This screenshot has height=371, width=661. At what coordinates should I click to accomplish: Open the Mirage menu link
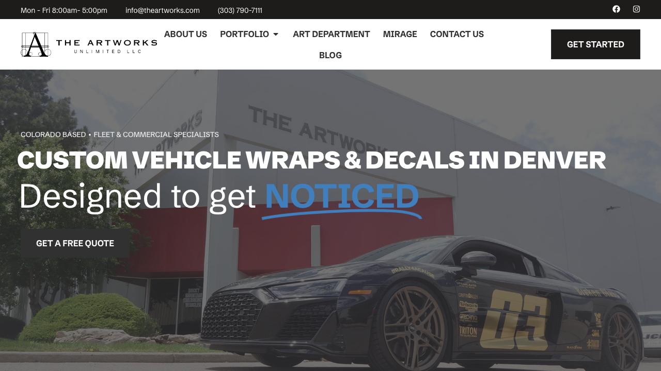pyautogui.click(x=400, y=34)
